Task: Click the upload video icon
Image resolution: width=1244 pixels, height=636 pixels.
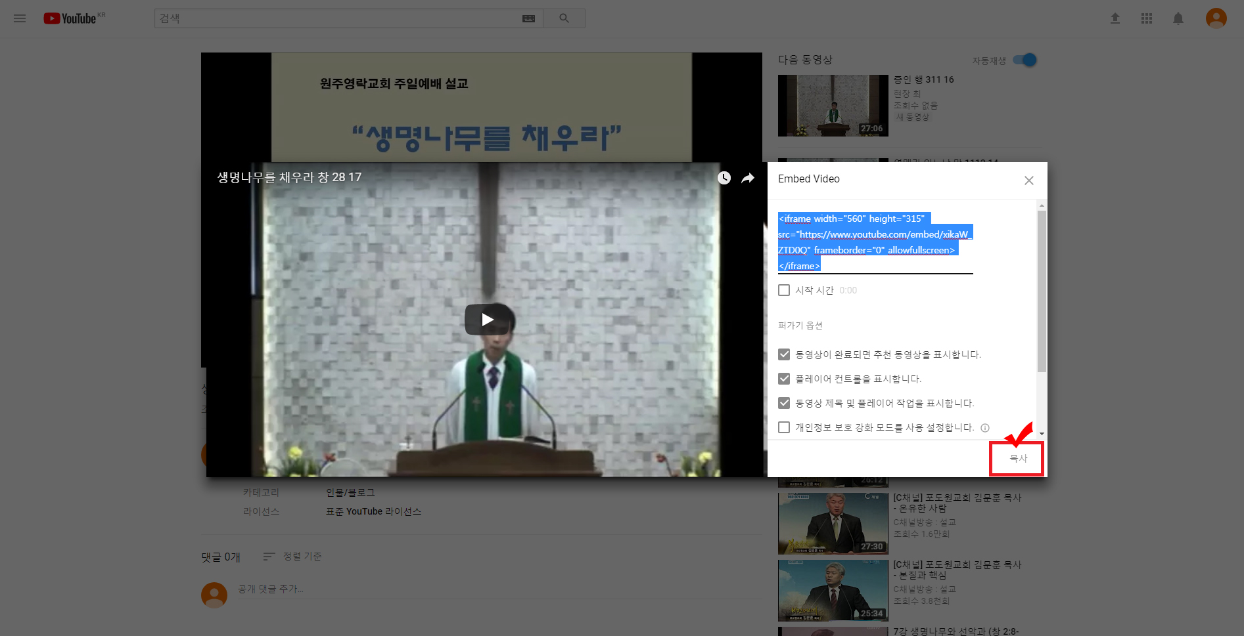Action: [1115, 18]
